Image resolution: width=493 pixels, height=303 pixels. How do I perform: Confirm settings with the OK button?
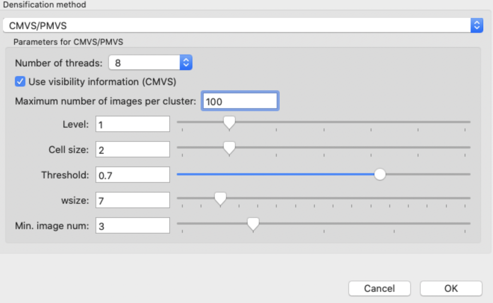[x=451, y=288]
